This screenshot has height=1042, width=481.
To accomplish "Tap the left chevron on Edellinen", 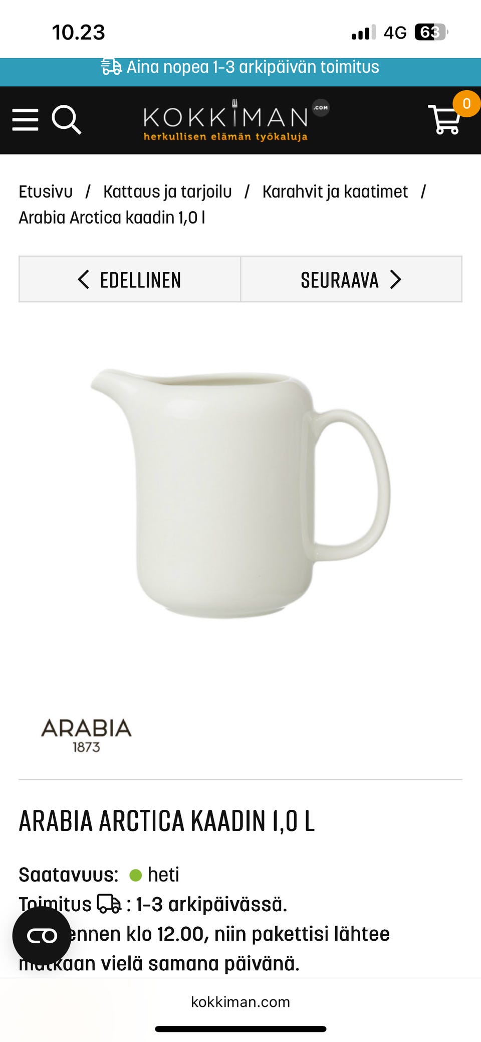I will pyautogui.click(x=84, y=279).
